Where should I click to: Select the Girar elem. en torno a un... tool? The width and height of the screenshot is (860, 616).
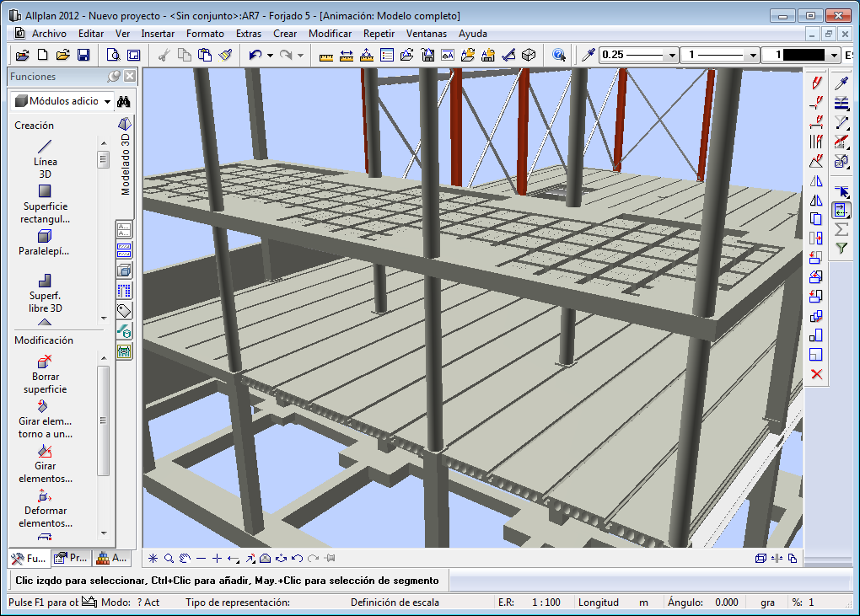tap(45, 420)
